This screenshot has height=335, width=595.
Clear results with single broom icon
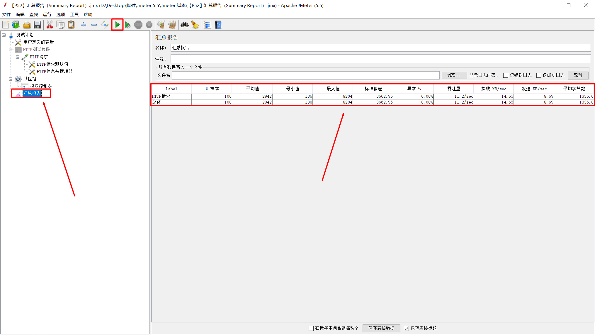(x=161, y=25)
